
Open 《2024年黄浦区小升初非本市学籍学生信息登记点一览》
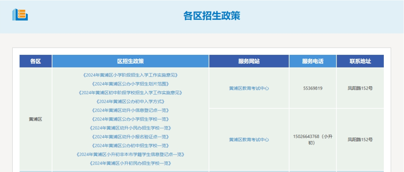point(131,154)
